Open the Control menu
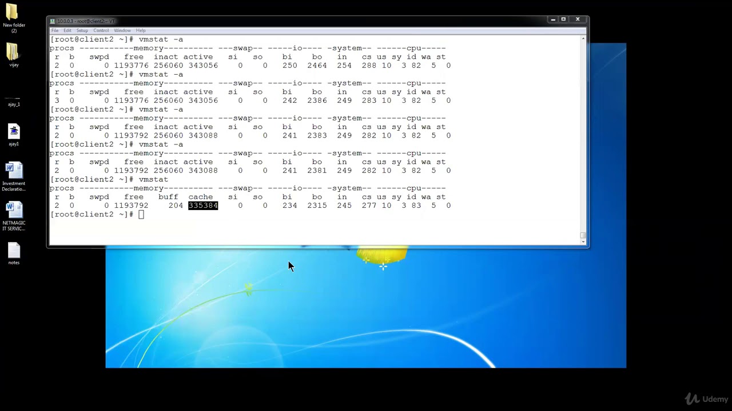The image size is (732, 411). (x=101, y=30)
